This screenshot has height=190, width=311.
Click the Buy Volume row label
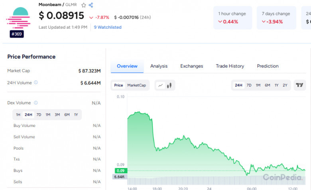click(24, 125)
